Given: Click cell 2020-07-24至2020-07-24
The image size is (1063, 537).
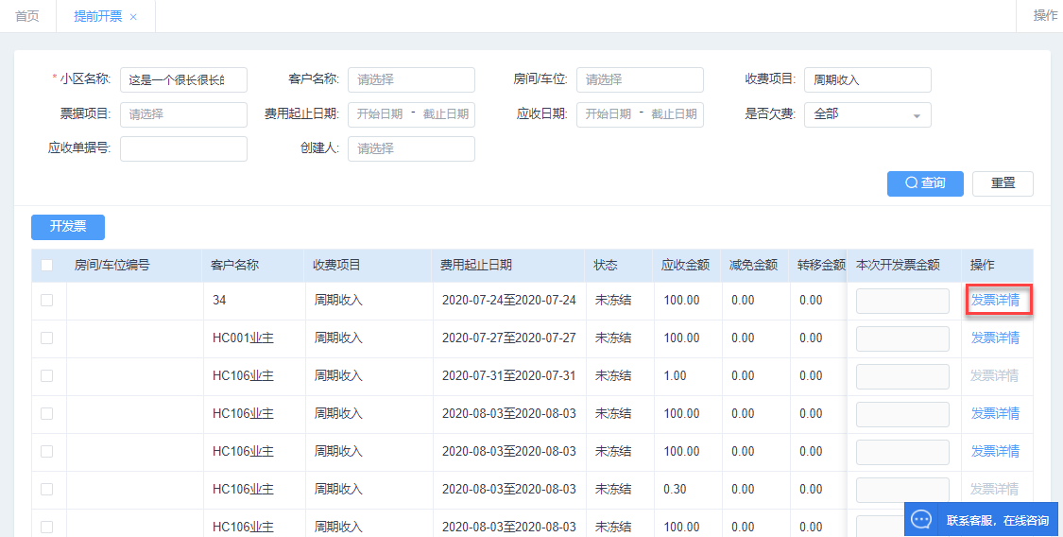Looking at the screenshot, I should pos(509,300).
